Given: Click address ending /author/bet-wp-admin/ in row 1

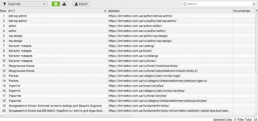Looking at the screenshot, I should [x=170, y=16].
